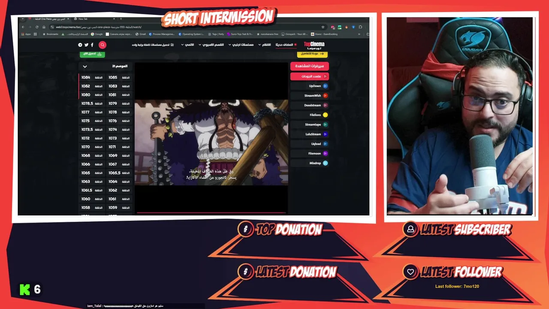Select the LuluStream server play icon

point(325,134)
